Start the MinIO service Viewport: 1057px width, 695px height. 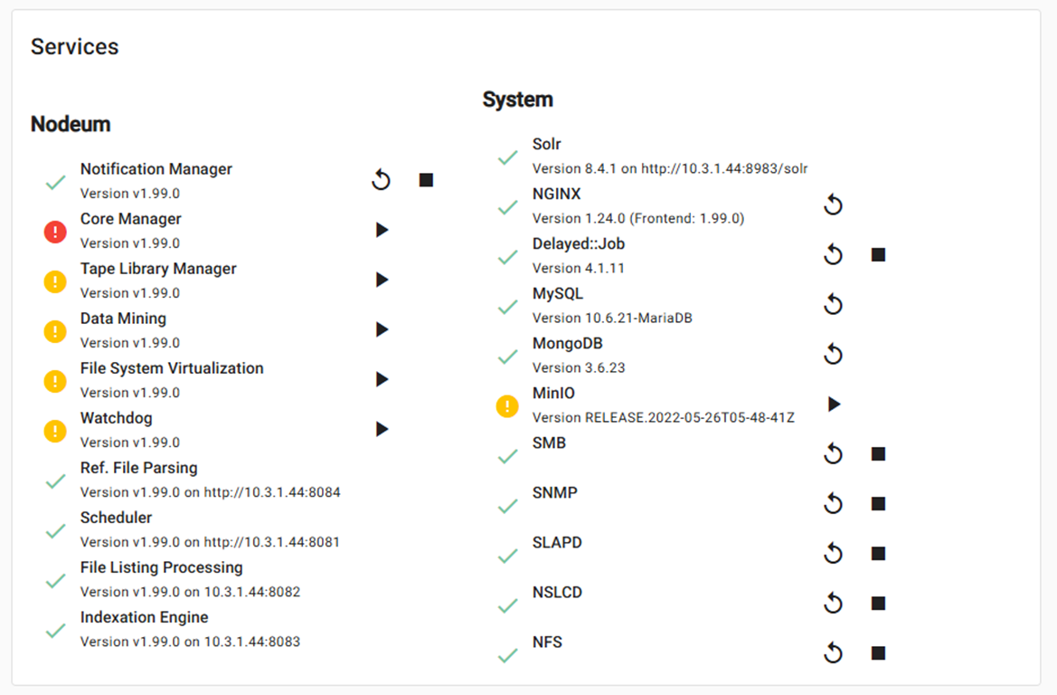pos(834,405)
